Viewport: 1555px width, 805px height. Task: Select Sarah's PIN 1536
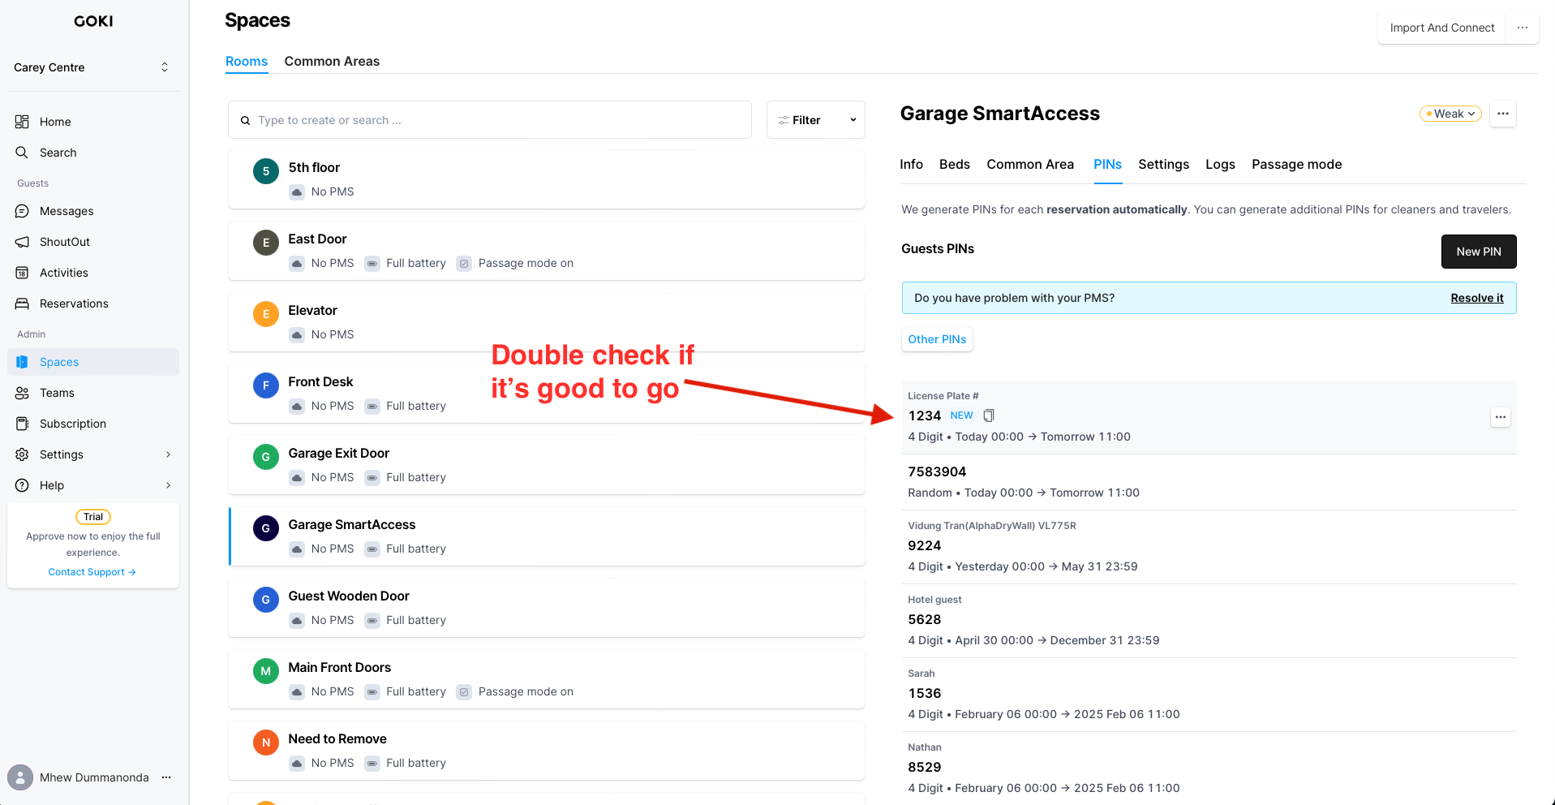click(x=1209, y=695)
